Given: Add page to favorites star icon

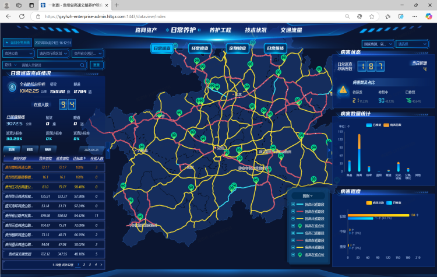Looking at the screenshot, I should [x=372, y=16].
